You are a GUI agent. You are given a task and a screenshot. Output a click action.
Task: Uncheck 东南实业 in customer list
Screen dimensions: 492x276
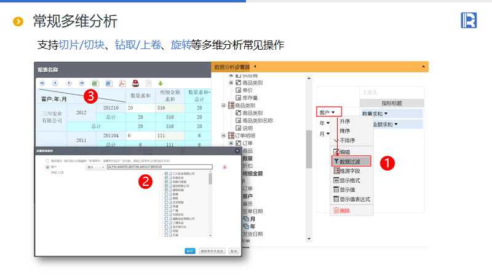click(166, 177)
